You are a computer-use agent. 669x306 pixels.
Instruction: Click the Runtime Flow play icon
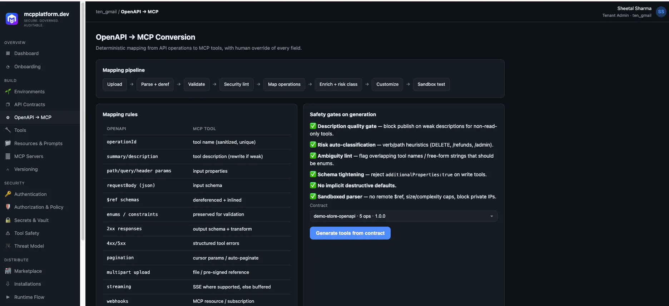point(8,297)
